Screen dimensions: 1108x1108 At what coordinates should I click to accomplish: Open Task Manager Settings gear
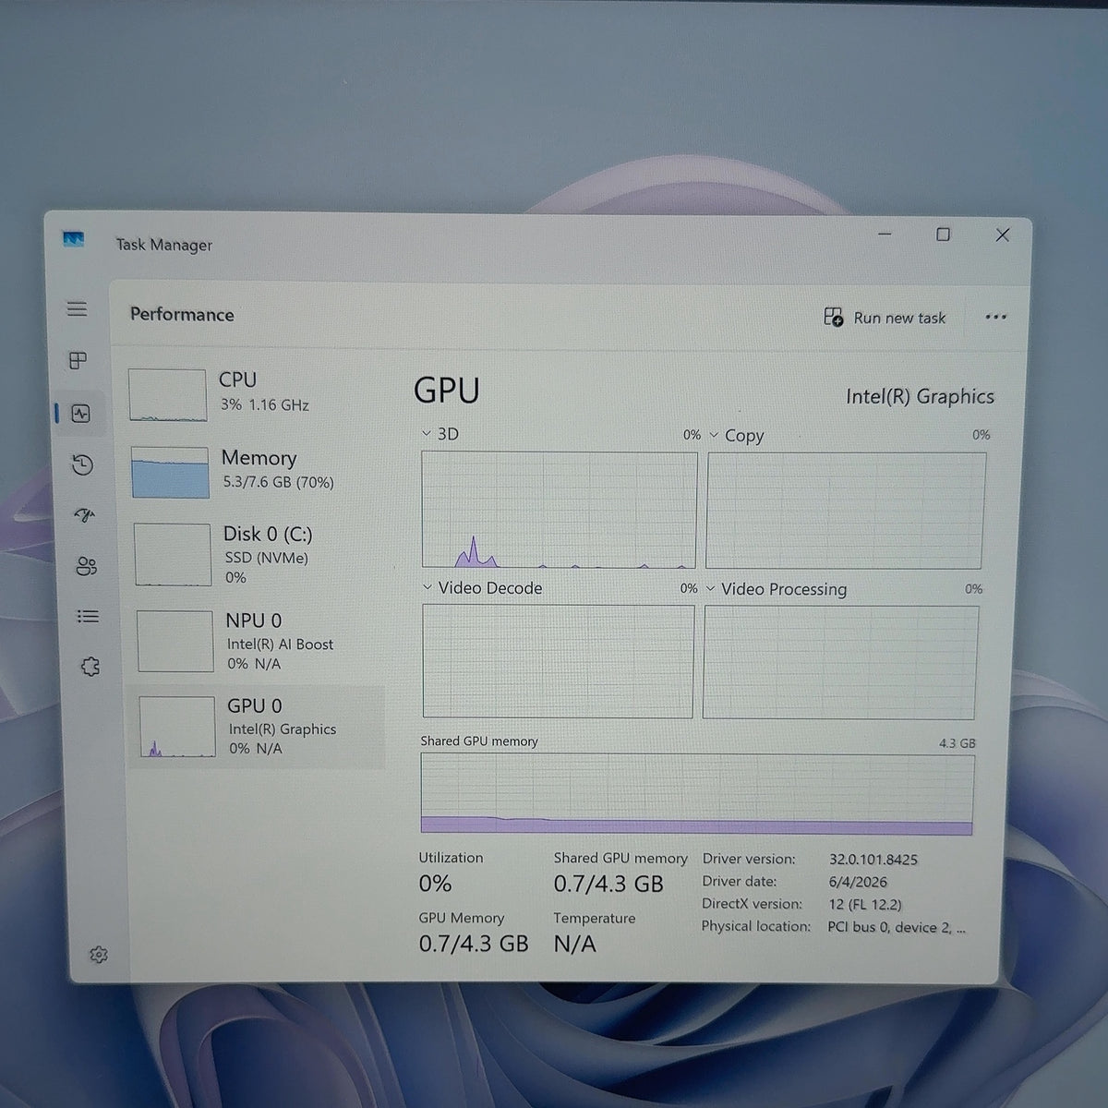click(x=99, y=955)
